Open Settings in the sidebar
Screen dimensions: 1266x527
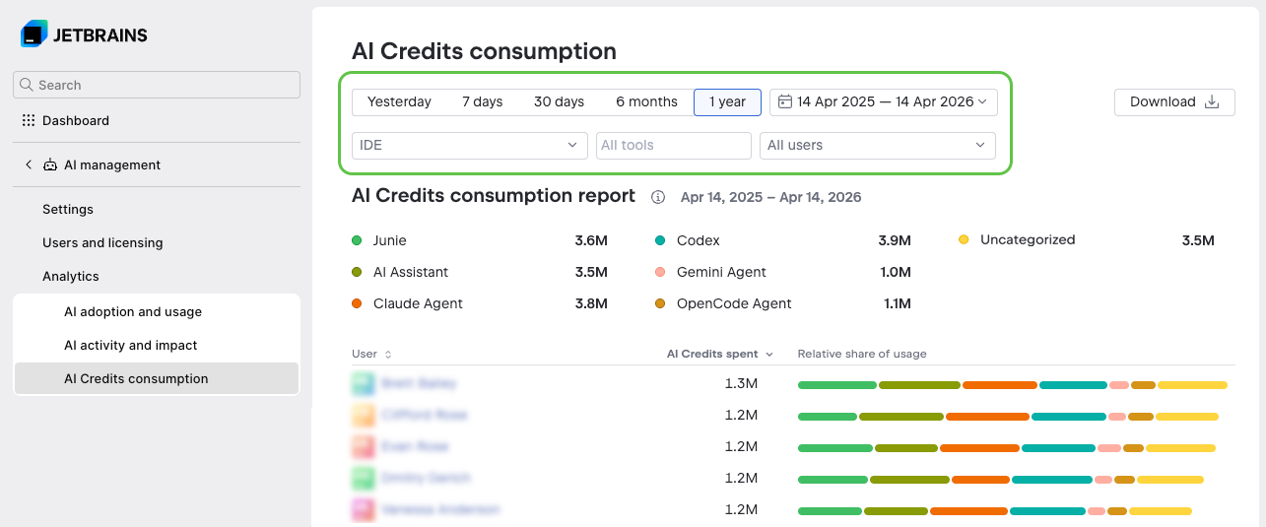click(68, 209)
